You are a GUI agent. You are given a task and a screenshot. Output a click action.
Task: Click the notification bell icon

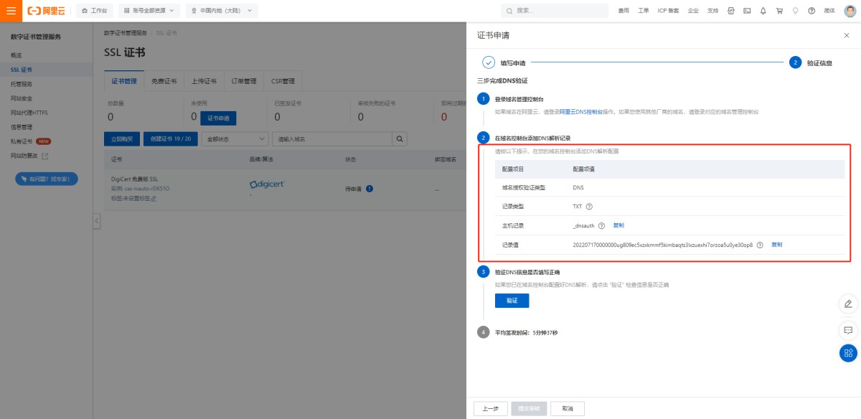[763, 11]
